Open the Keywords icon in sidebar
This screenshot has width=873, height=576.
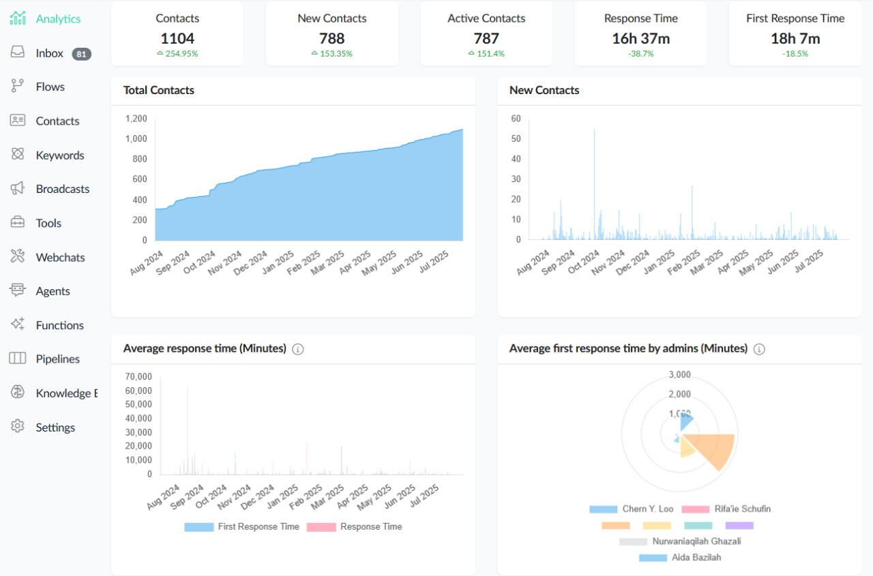tap(18, 155)
